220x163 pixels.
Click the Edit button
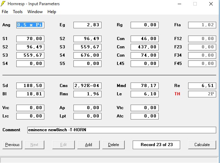tap(63, 145)
